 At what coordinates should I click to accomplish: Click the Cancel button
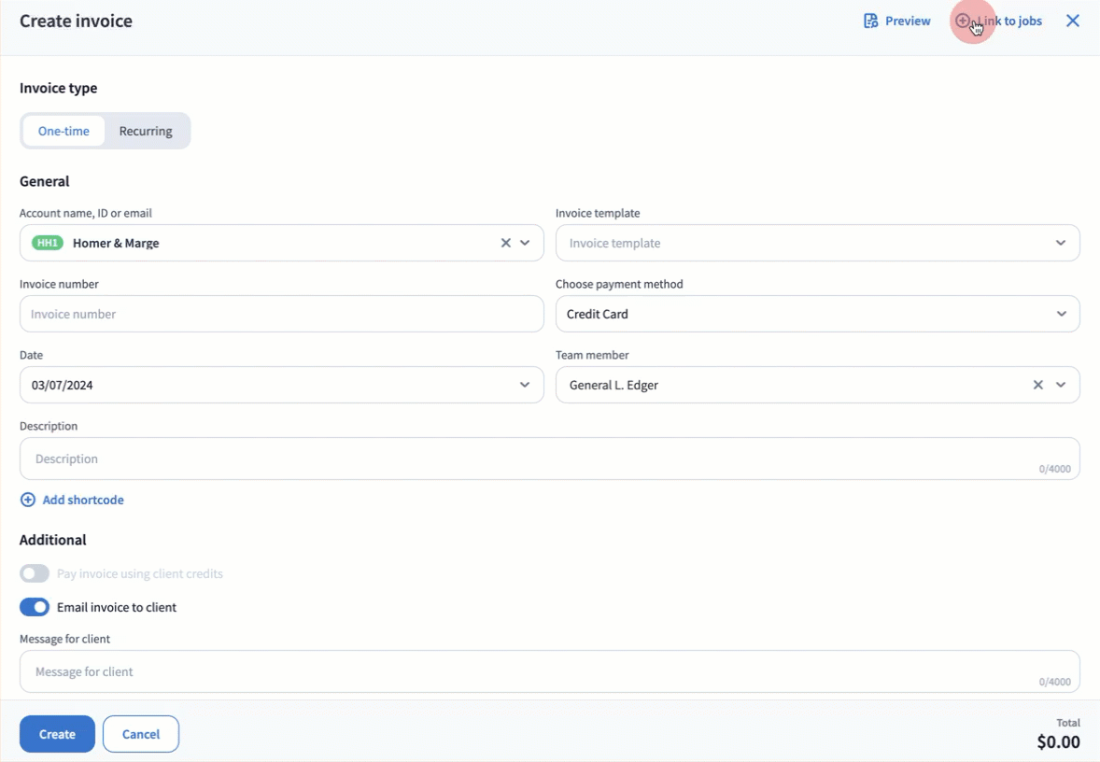tap(141, 734)
